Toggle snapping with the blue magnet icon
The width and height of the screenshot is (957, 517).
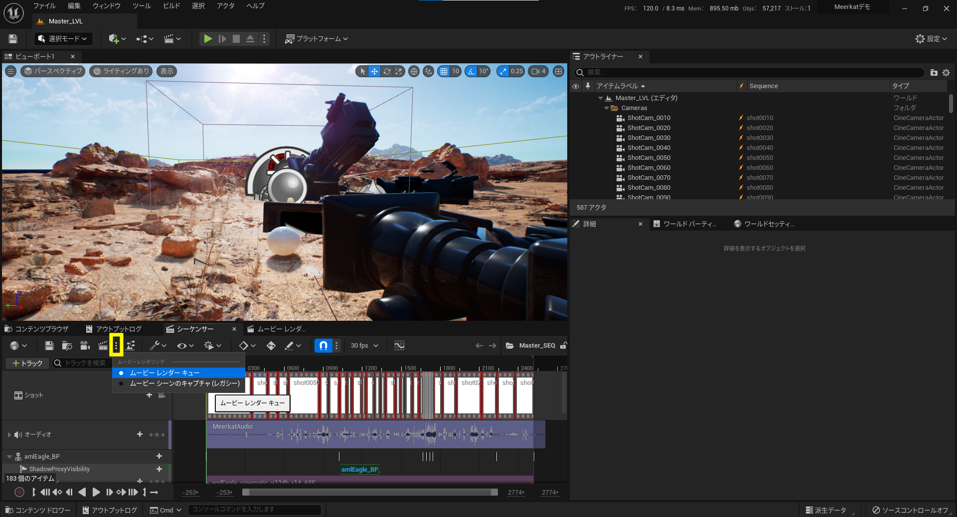click(323, 345)
